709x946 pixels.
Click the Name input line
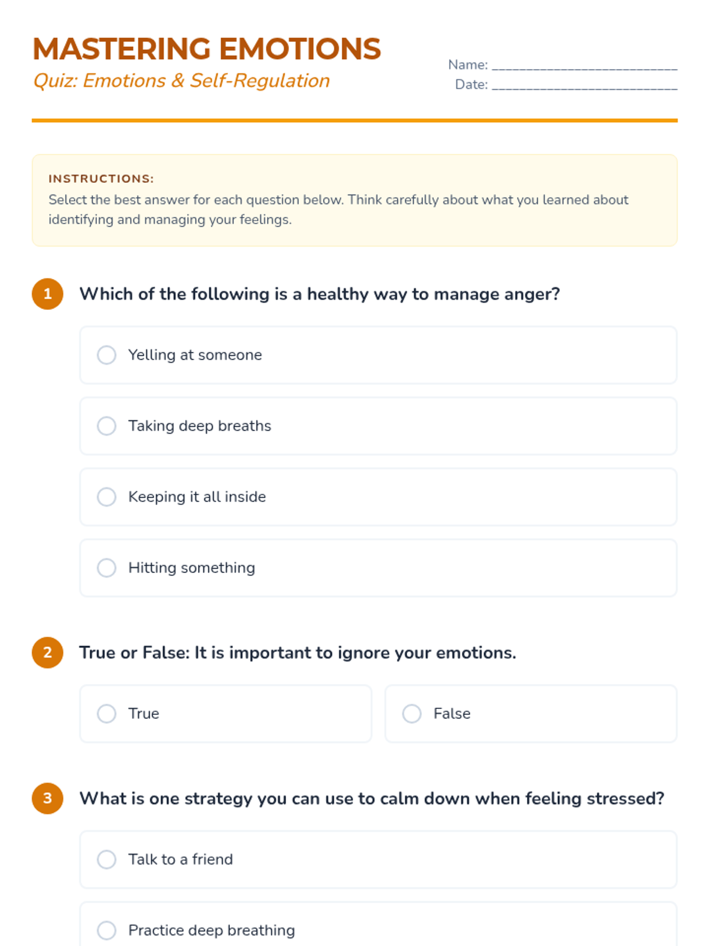coord(584,65)
